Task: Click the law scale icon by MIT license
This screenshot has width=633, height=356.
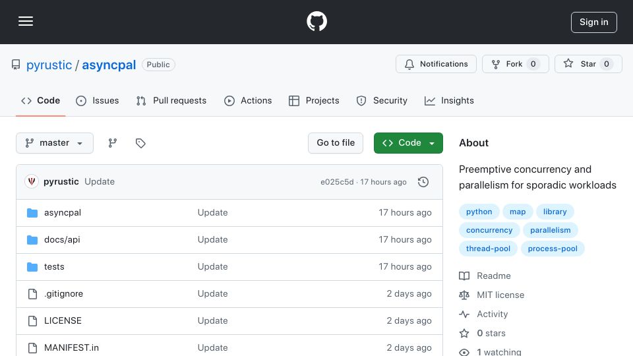Action: point(464,295)
